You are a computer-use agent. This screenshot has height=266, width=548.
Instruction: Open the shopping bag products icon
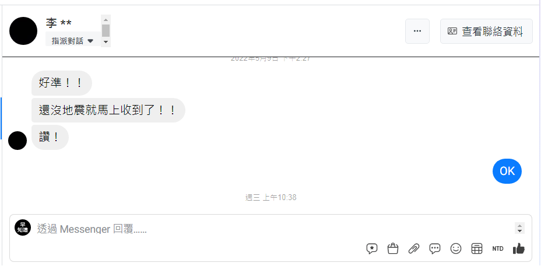pos(393,249)
